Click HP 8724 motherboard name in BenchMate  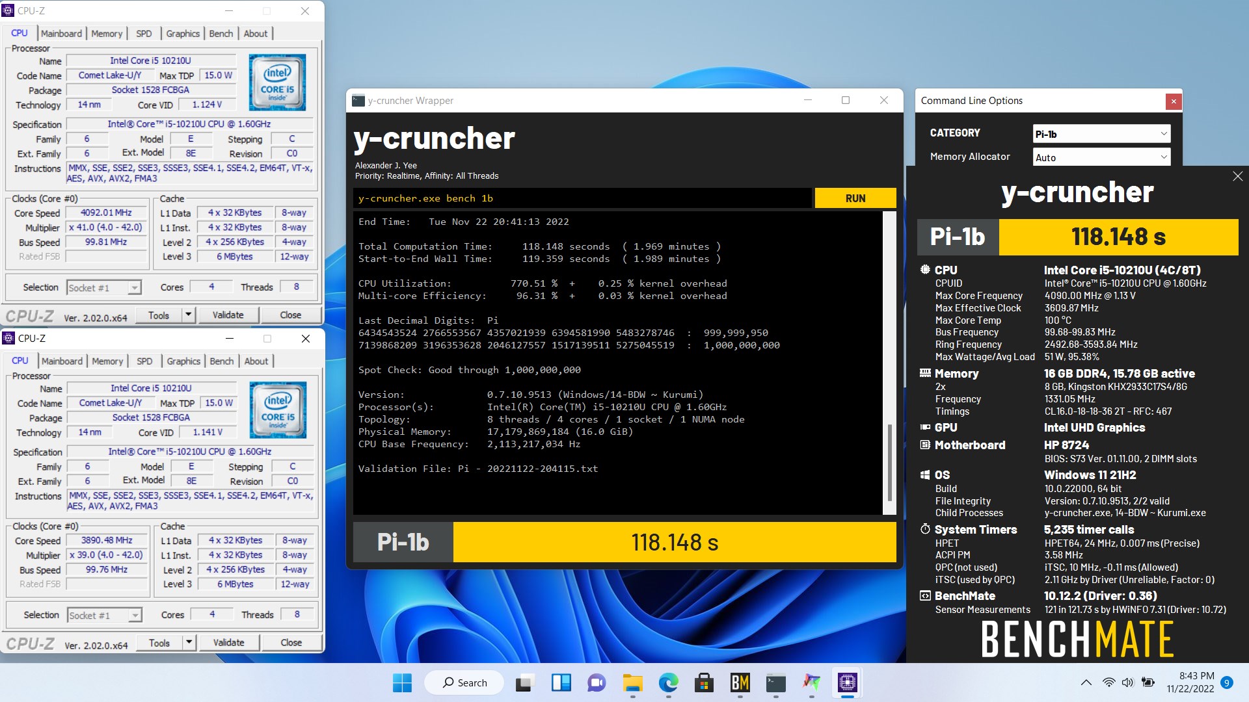coord(1066,445)
